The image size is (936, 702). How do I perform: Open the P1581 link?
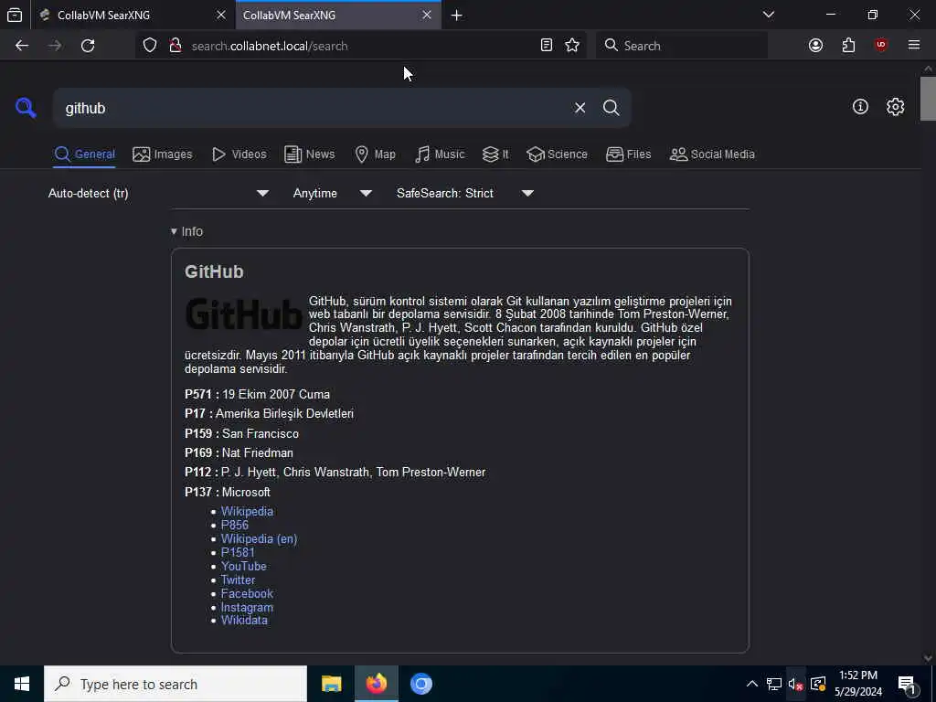click(x=238, y=553)
